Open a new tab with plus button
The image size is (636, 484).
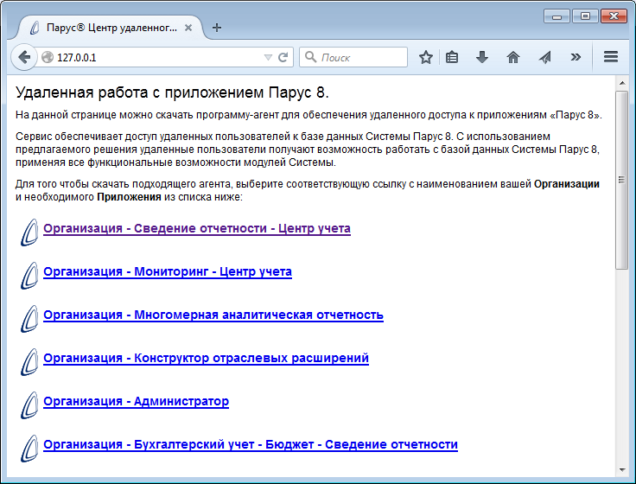tap(217, 28)
